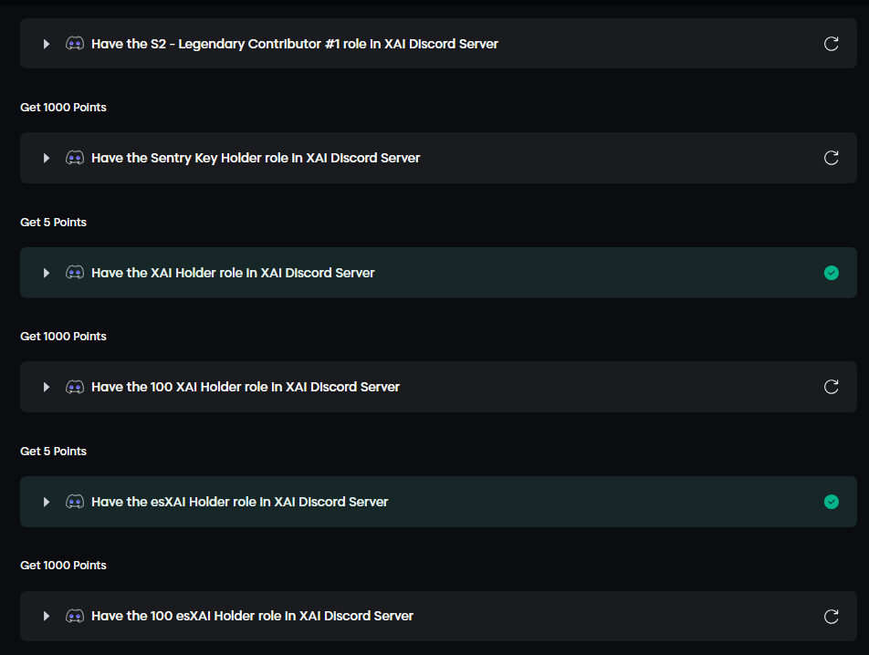
Task: Click green checkmark on XAI Holder task
Action: pos(831,273)
